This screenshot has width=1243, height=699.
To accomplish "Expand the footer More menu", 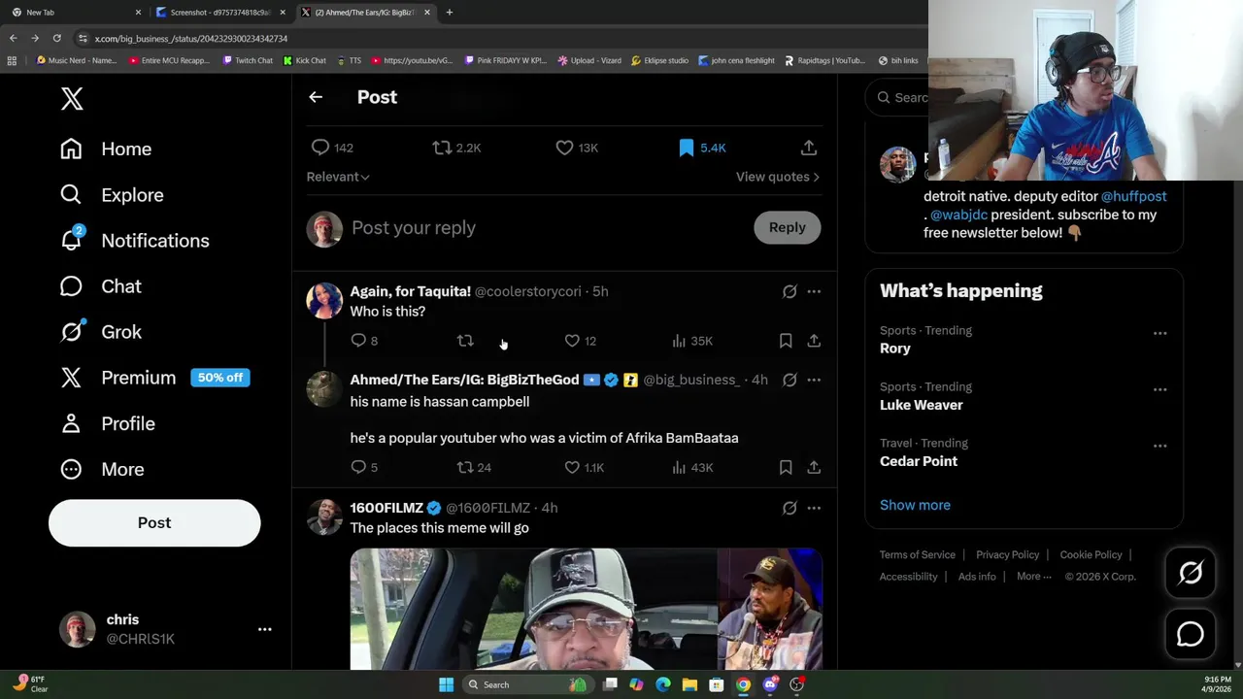I will (x=1034, y=577).
